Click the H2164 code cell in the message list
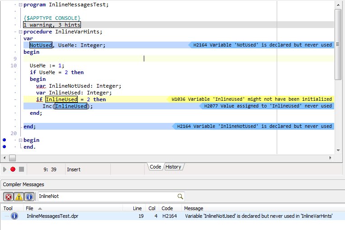345x230 pixels. tap(170, 216)
